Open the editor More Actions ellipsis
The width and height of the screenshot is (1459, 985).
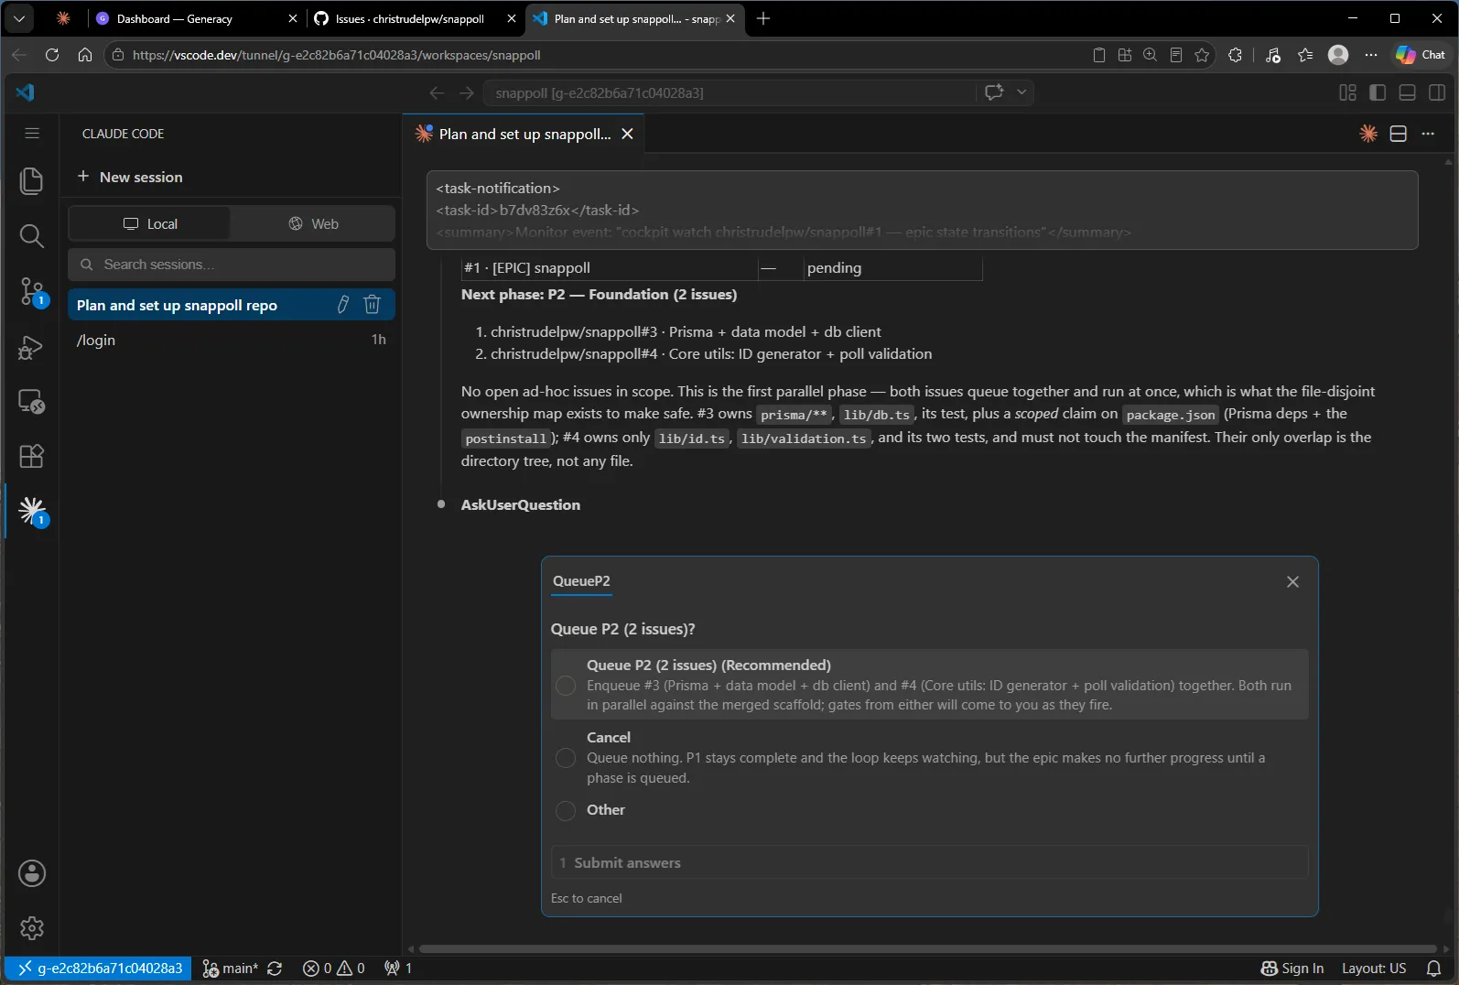pyautogui.click(x=1428, y=134)
